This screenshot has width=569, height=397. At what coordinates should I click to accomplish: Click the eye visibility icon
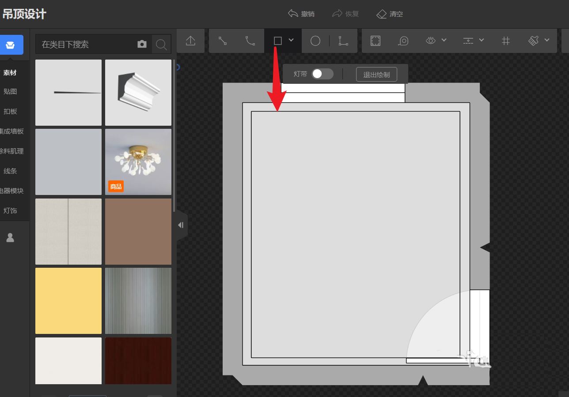pyautogui.click(x=431, y=41)
